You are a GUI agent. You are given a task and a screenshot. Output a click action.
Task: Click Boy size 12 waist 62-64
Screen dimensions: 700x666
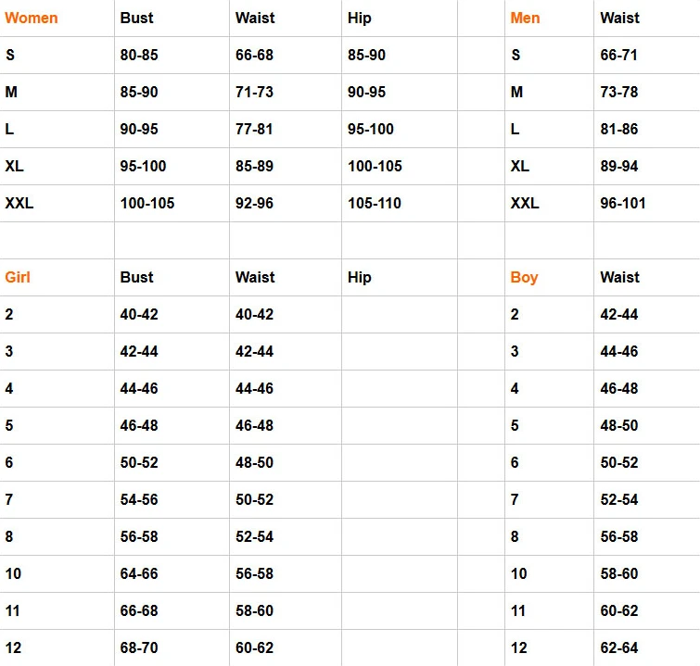point(618,647)
